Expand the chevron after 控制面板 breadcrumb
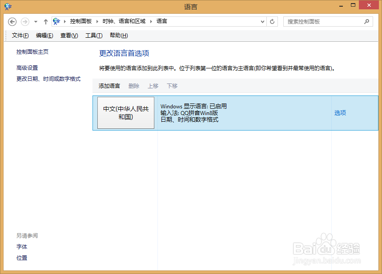Screen dimensions: 382x274 point(97,21)
